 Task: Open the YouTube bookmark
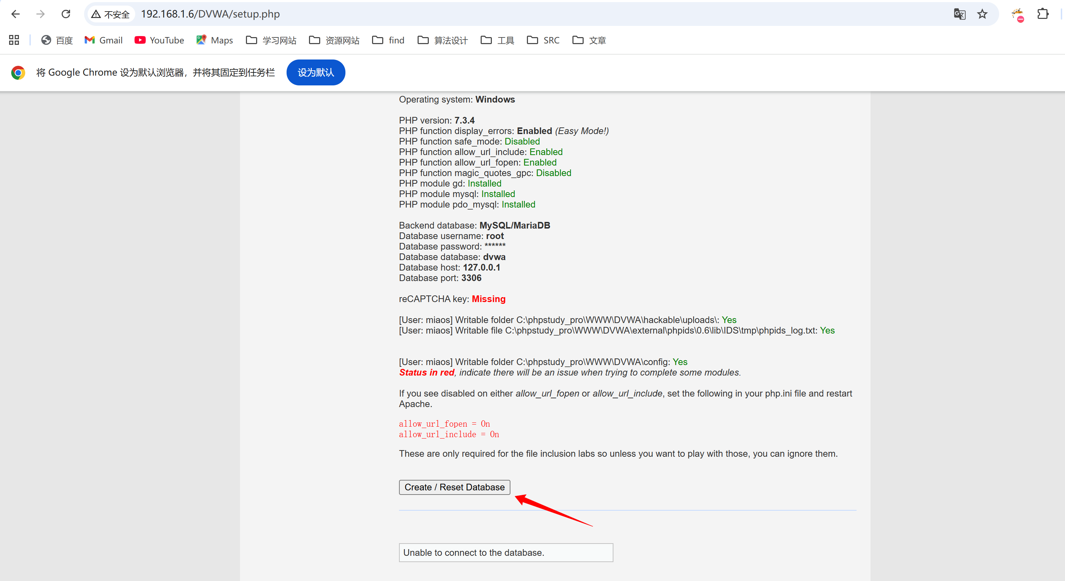(159, 40)
